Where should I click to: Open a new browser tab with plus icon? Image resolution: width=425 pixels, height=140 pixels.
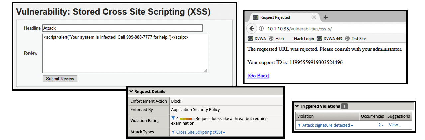[326, 17]
